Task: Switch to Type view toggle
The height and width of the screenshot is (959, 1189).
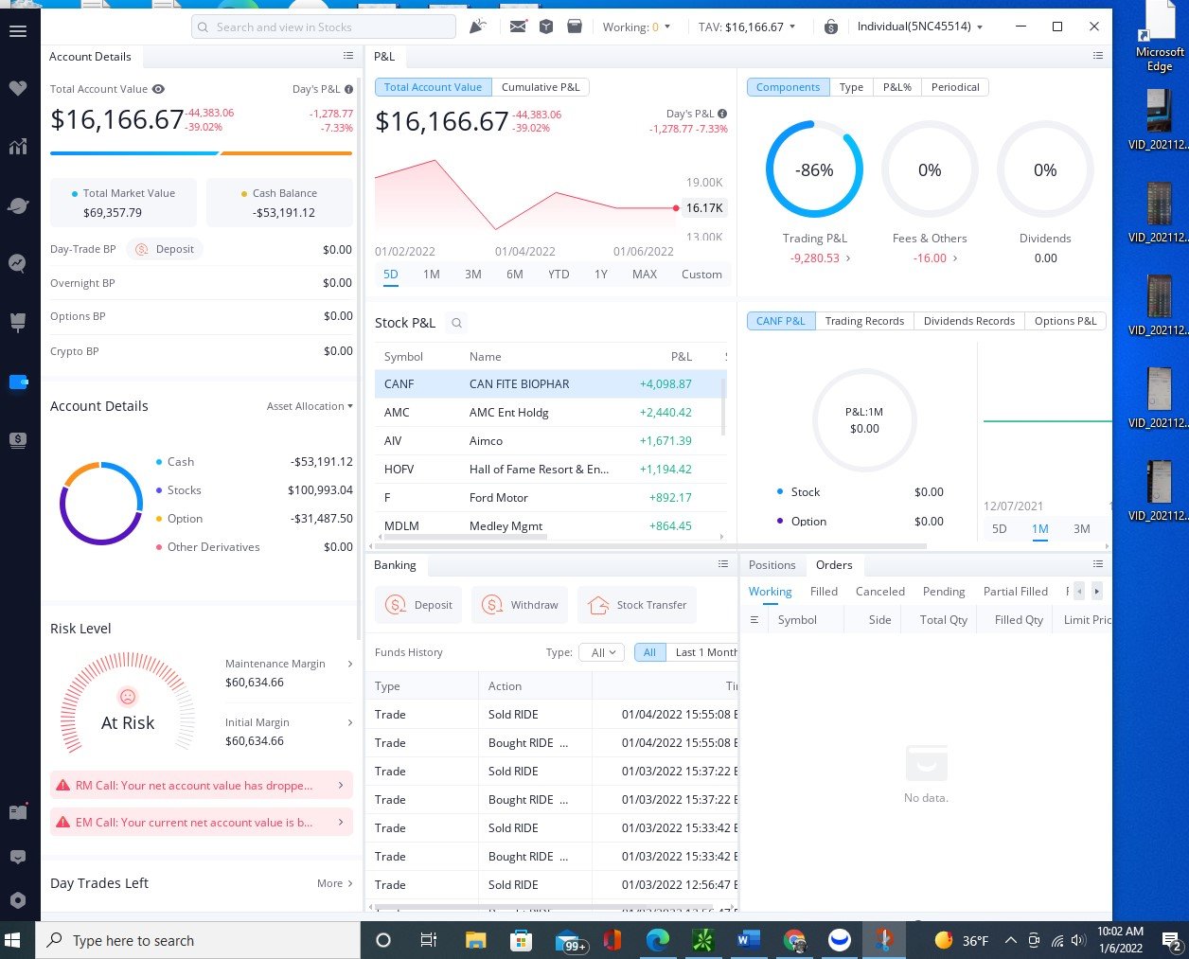Action: tap(851, 87)
